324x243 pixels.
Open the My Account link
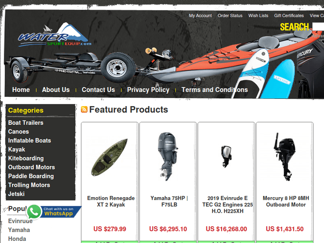(200, 16)
